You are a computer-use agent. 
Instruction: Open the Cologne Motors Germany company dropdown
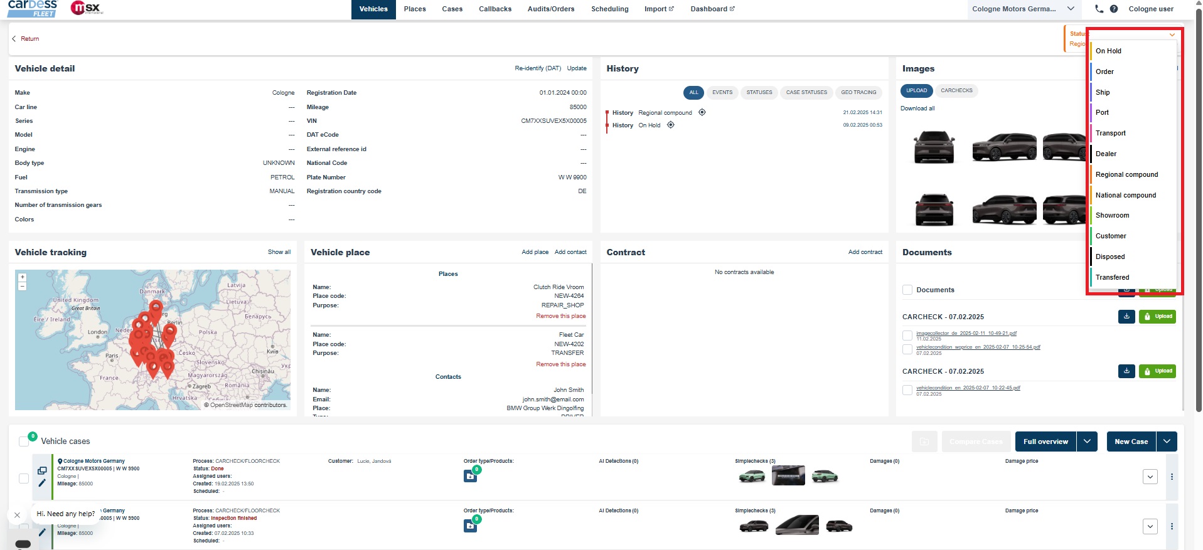click(1023, 9)
